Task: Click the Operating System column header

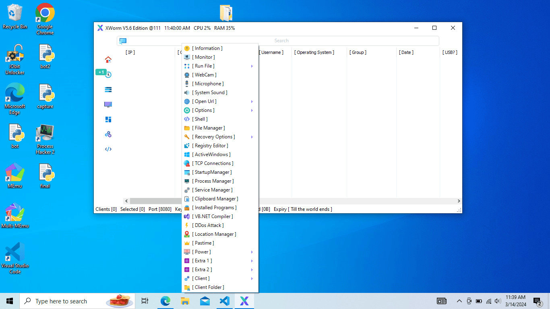Action: tap(314, 52)
